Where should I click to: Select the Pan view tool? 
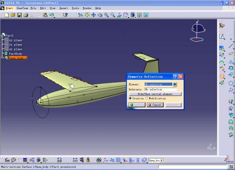[x=94, y=15]
